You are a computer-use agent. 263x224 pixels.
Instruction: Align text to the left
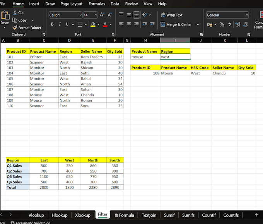[x=121, y=24]
